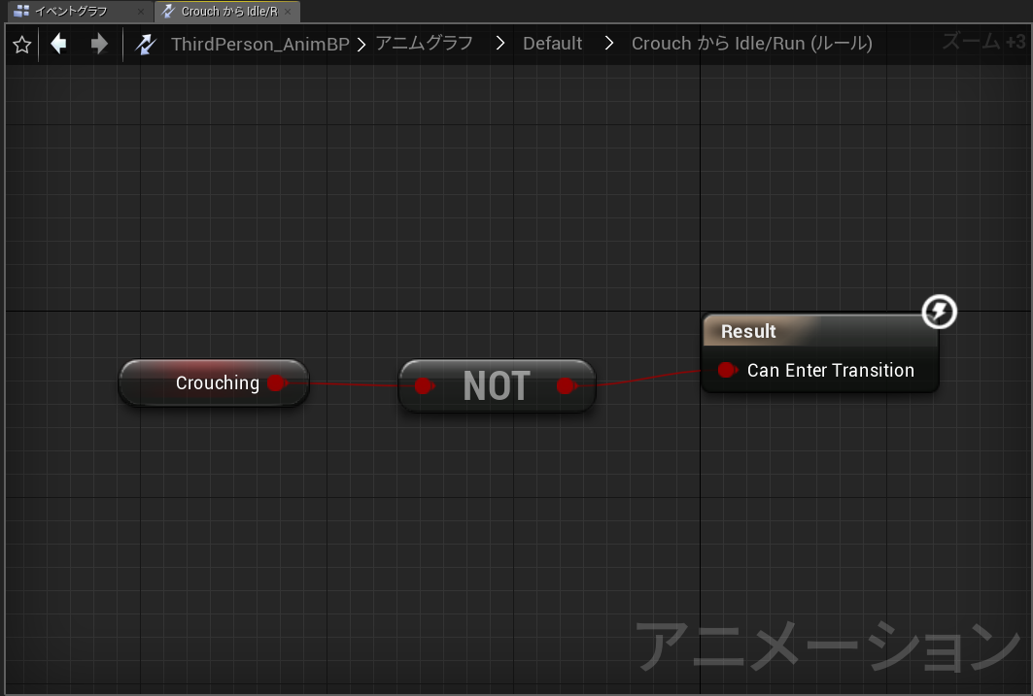Select the Result node header
1033x696 pixels.
[x=820, y=331]
